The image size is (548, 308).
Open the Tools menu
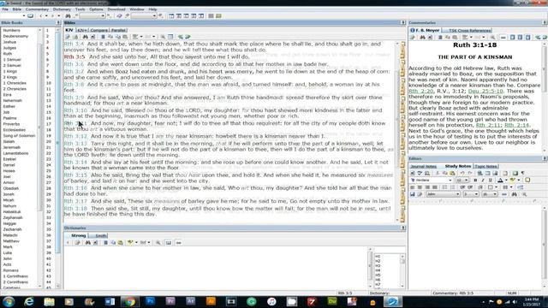(80, 9)
